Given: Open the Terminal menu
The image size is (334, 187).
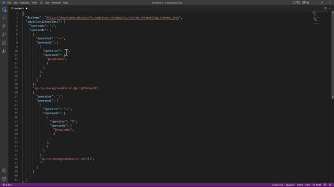Looking at the screenshot, I should pyautogui.click(x=56, y=3).
